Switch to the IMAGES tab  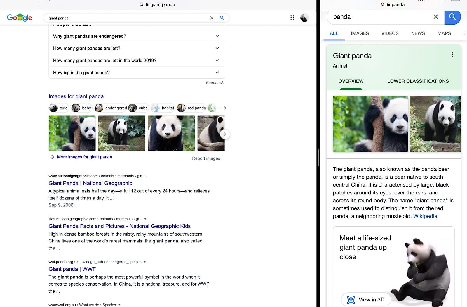click(x=360, y=33)
